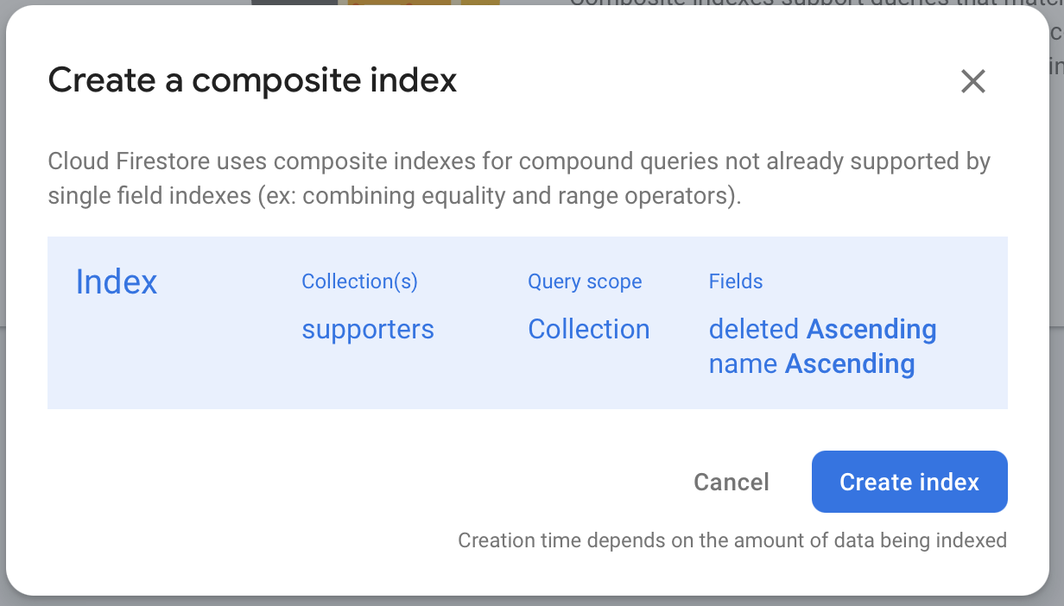The image size is (1064, 606).
Task: Select the Ascending direction of deleted field
Action: coord(871,329)
